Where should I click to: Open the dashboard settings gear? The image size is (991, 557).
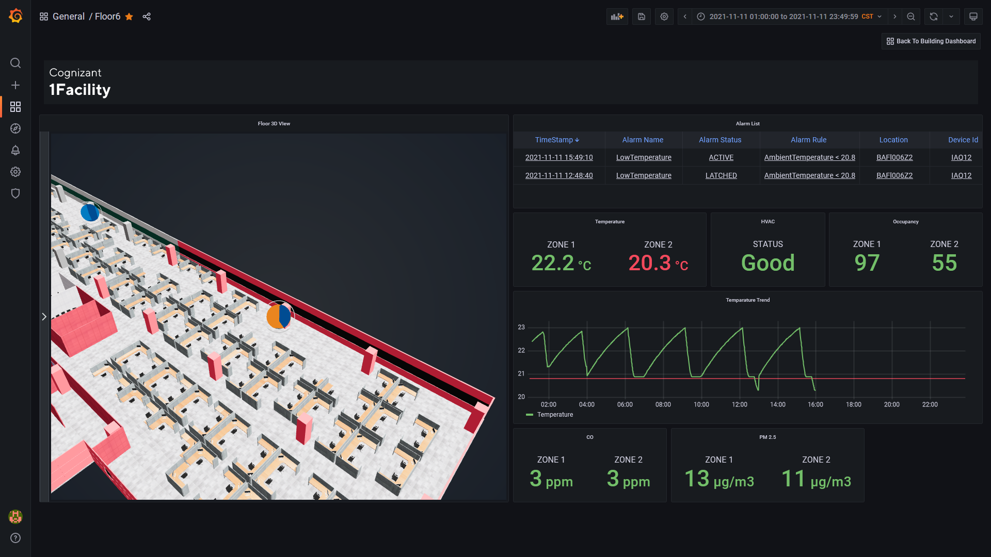tap(664, 17)
